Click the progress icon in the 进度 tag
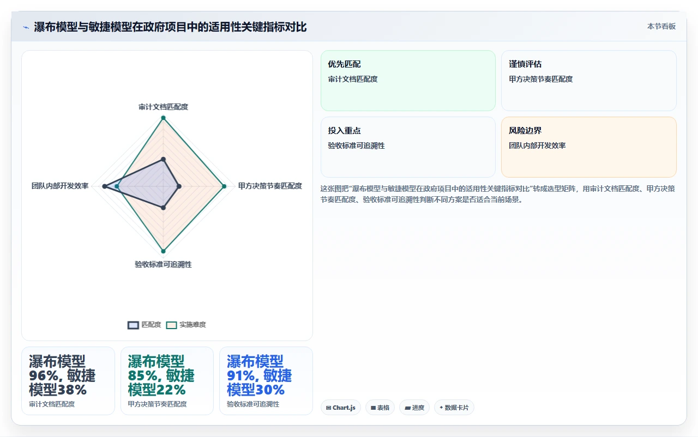Image resolution: width=698 pixels, height=437 pixels. (407, 408)
